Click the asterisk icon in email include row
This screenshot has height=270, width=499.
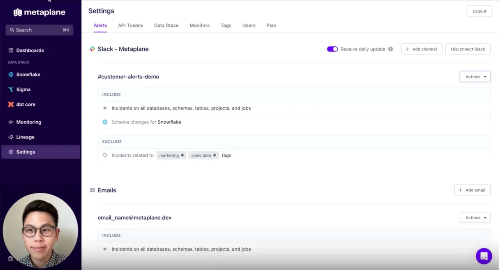coord(105,249)
